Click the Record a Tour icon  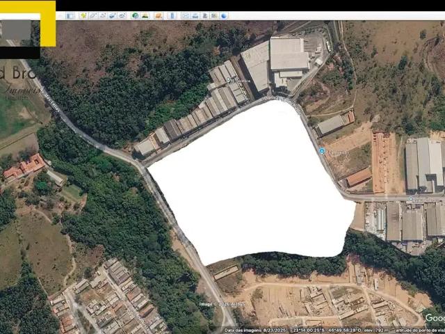[x=122, y=15]
